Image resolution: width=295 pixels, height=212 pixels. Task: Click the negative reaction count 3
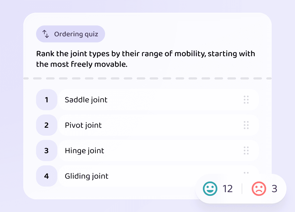tap(275, 189)
